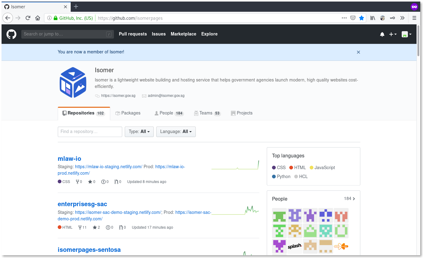The height and width of the screenshot is (258, 423).
Task: Switch to the Projects tab
Action: [x=242, y=113]
